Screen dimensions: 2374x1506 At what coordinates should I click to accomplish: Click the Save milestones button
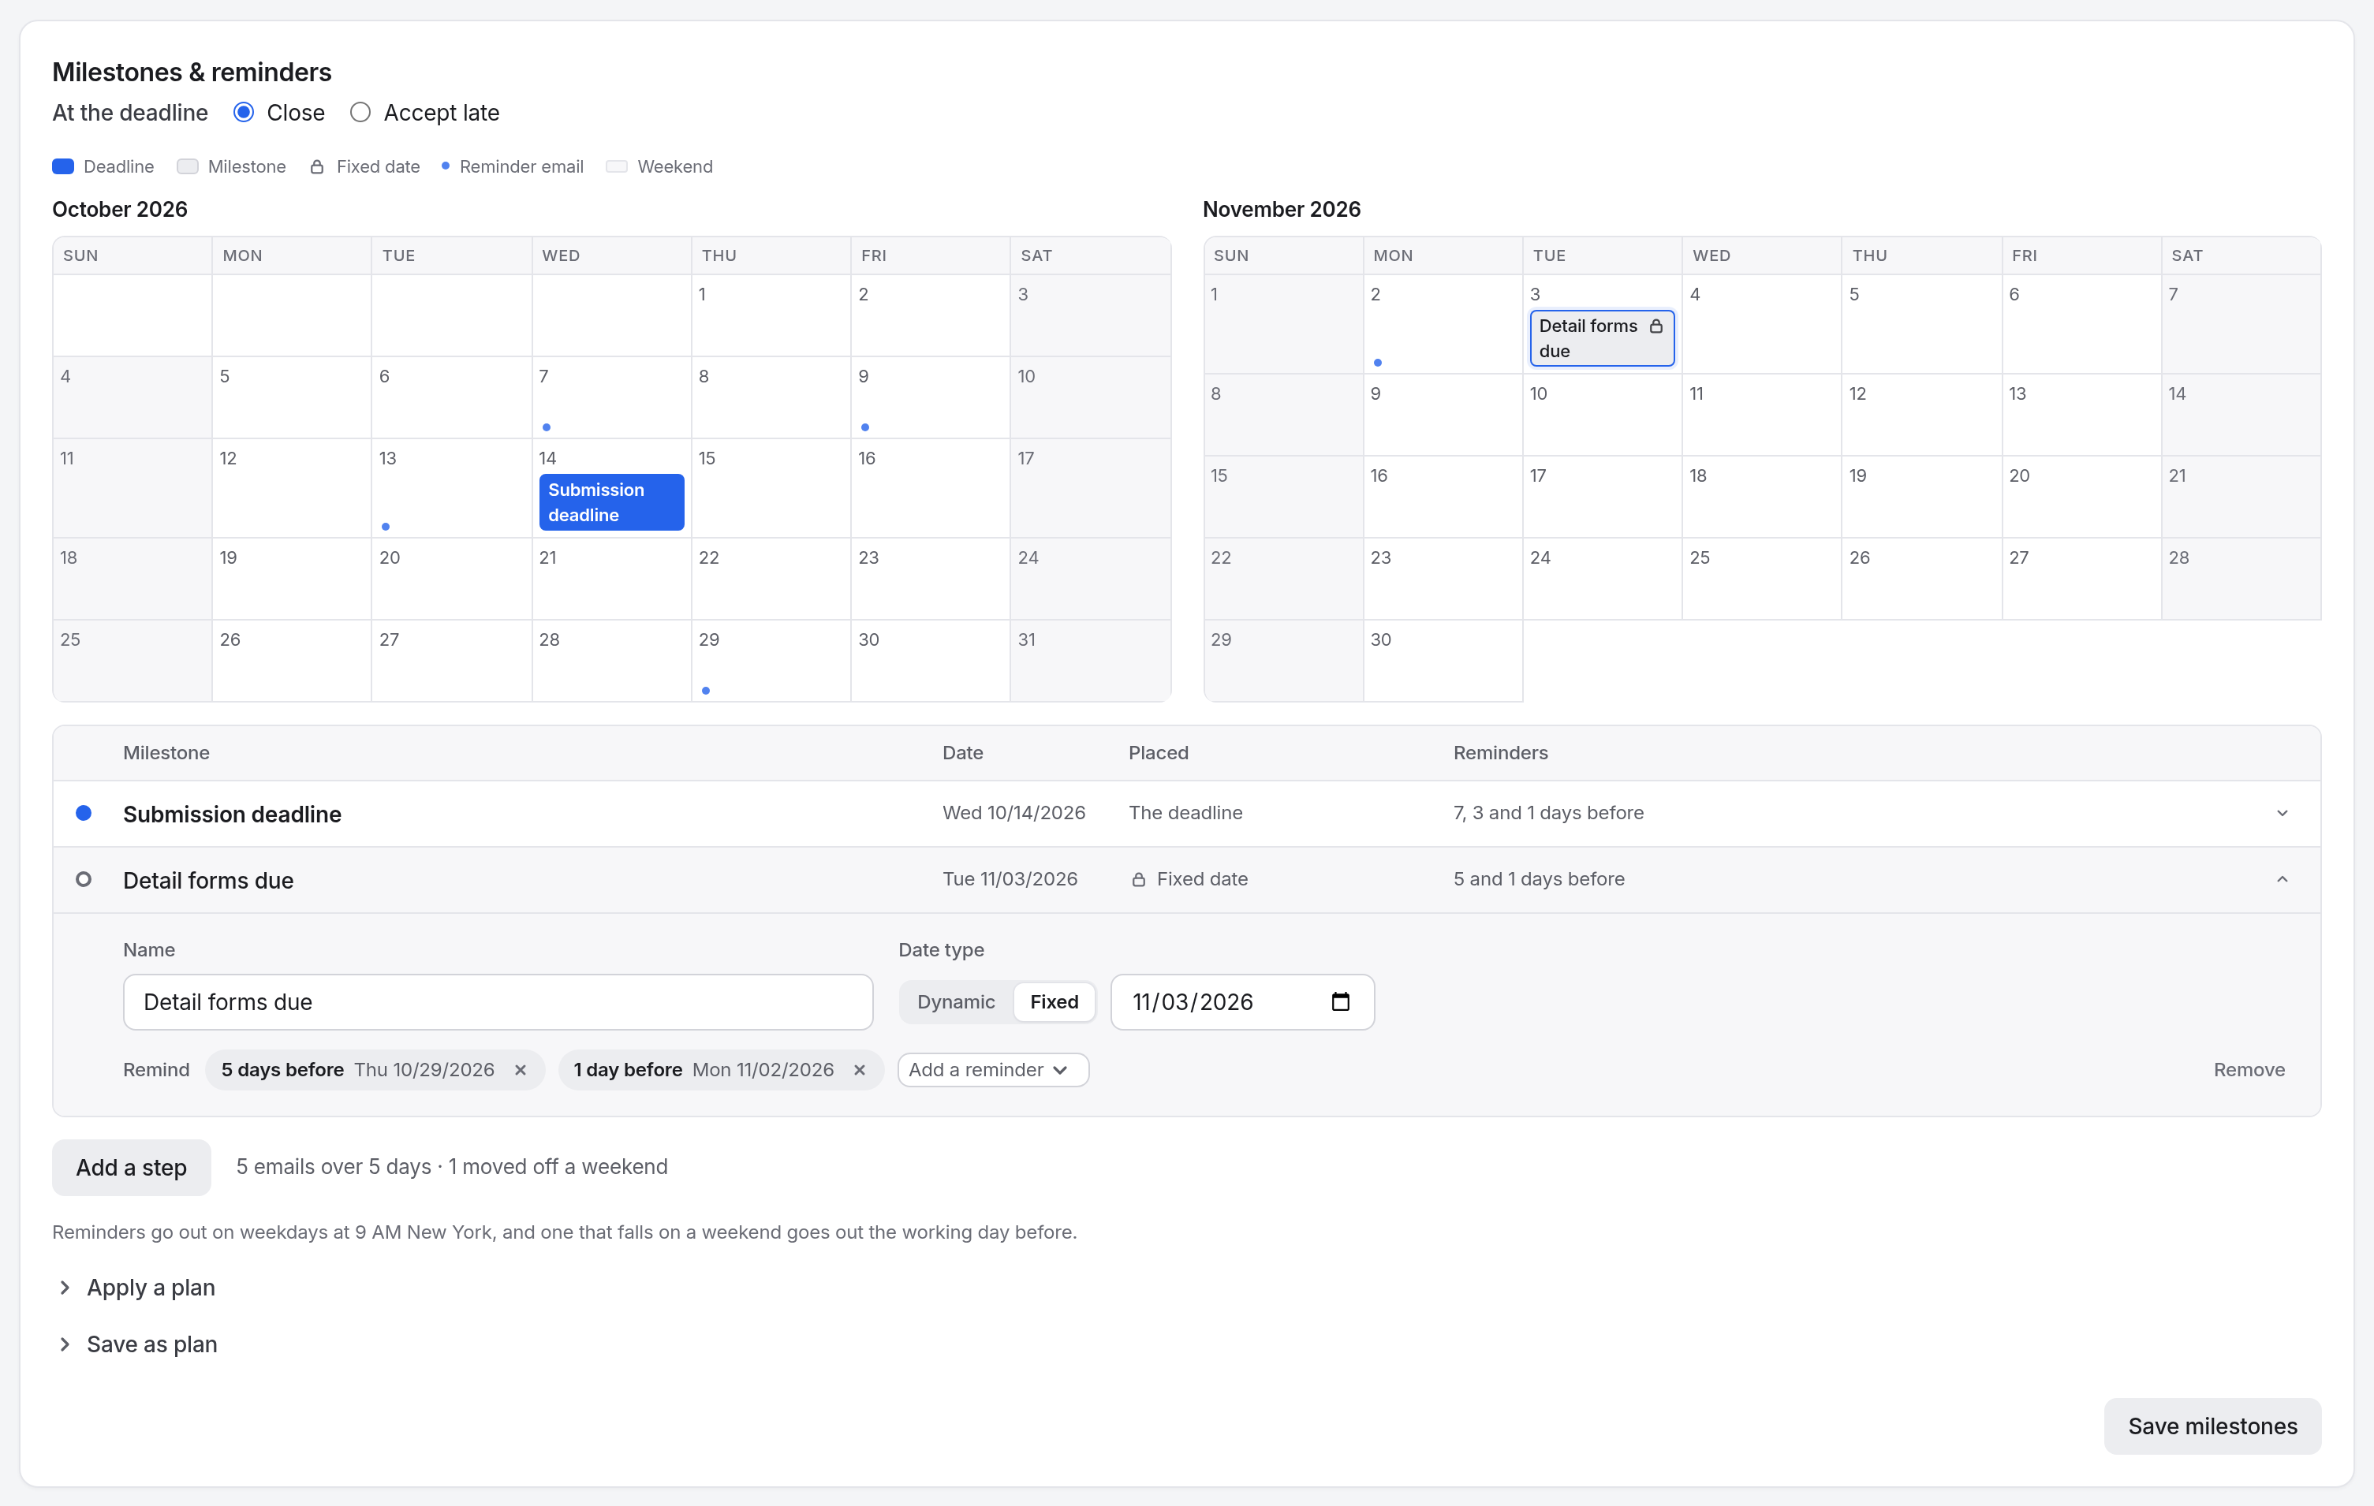(x=2212, y=1426)
